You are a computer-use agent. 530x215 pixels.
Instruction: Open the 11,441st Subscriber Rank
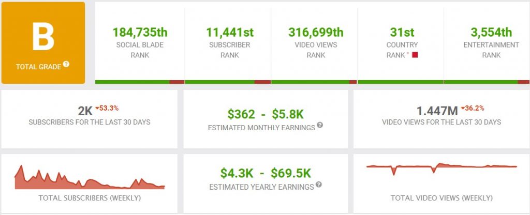(x=230, y=33)
